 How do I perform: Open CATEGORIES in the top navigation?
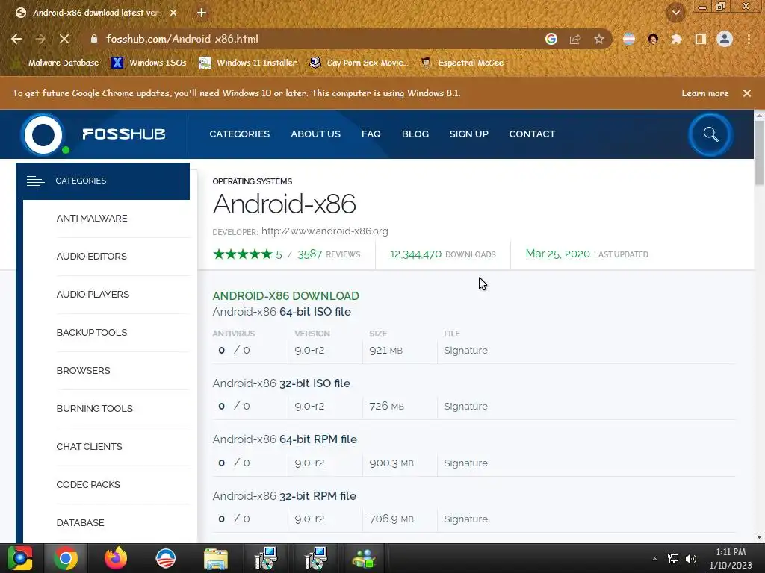click(x=240, y=134)
